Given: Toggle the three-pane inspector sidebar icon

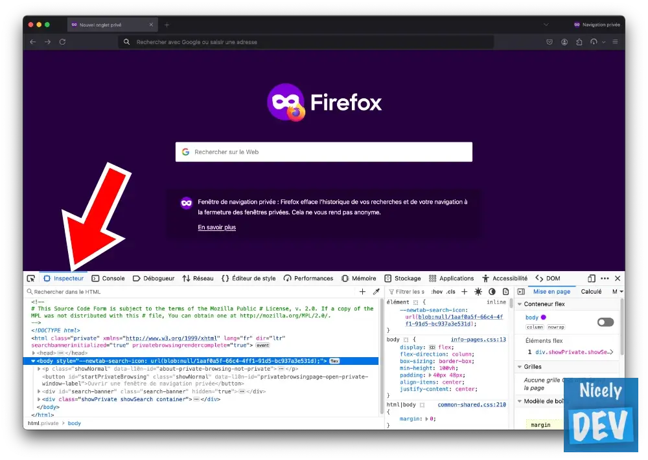Looking at the screenshot, I should coord(521,292).
